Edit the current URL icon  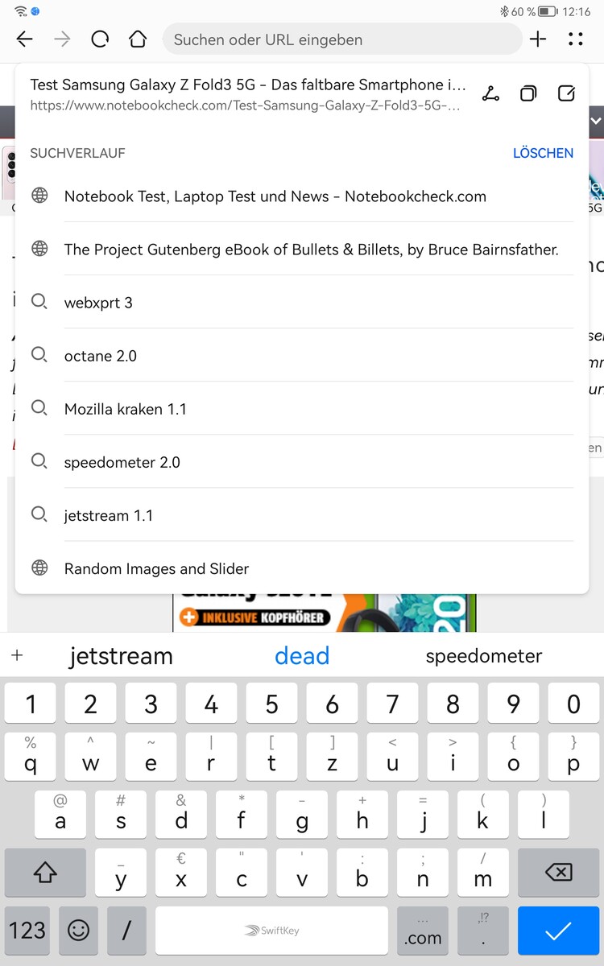566,93
